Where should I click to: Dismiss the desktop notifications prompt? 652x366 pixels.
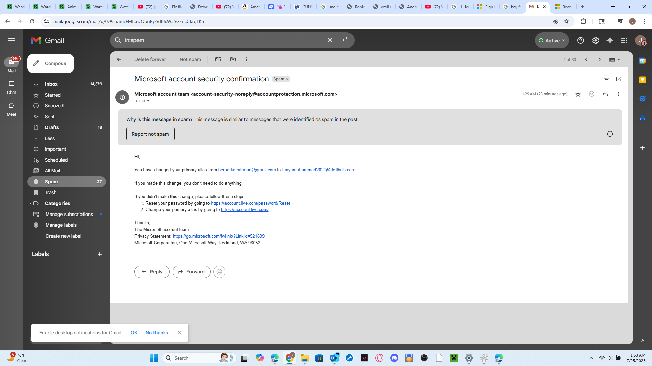[180, 333]
